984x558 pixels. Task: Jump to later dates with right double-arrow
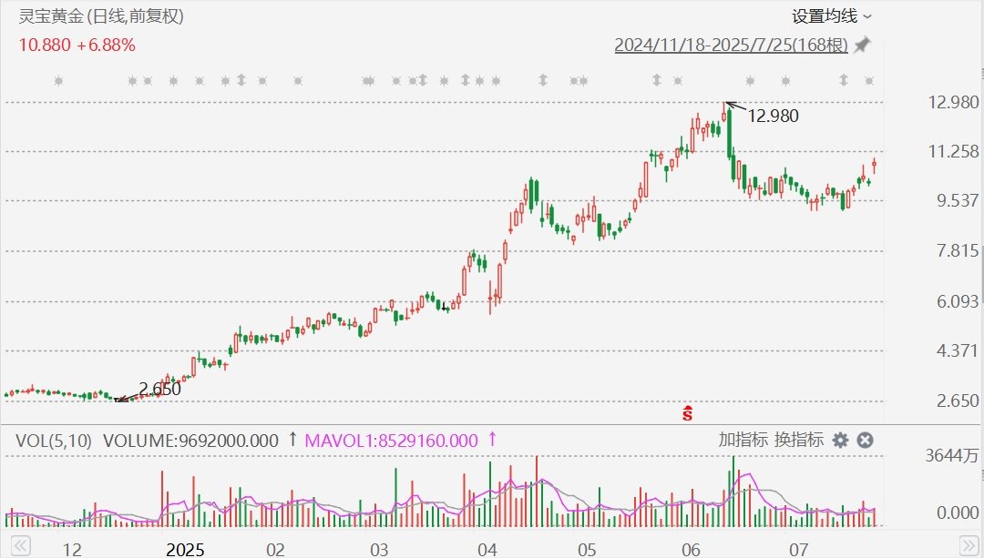tap(969, 545)
